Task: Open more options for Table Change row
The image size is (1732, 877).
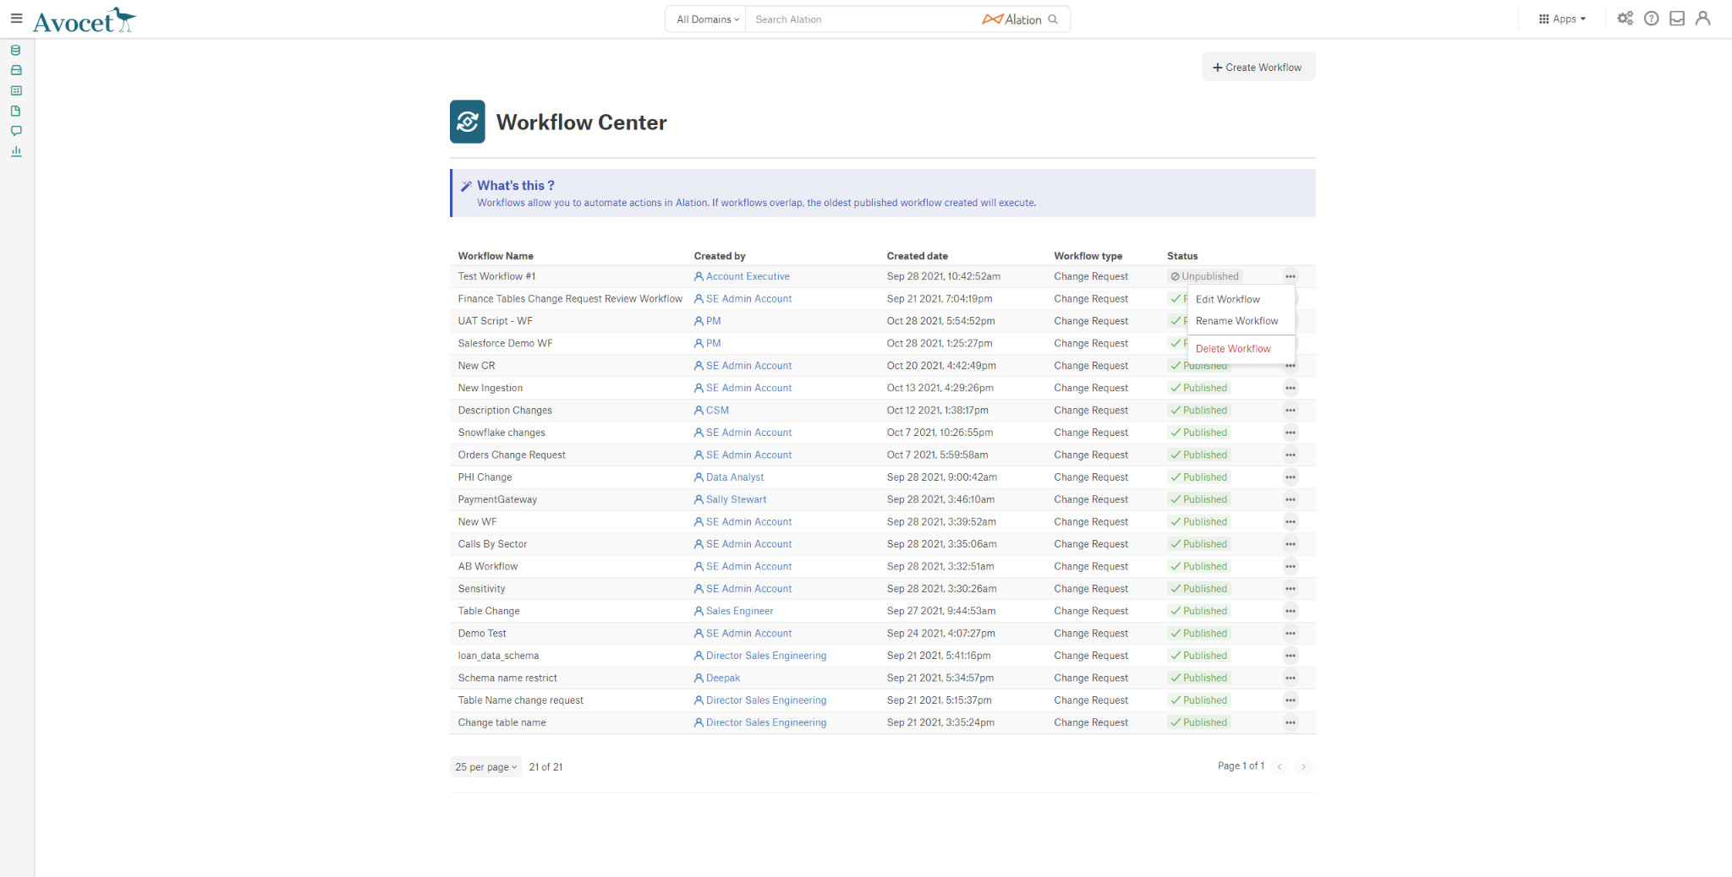Action: pyautogui.click(x=1291, y=611)
